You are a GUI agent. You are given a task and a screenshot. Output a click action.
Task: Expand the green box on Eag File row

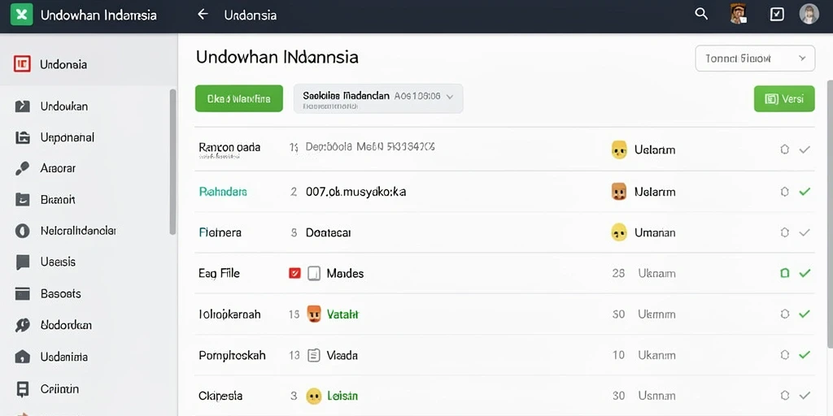click(785, 273)
